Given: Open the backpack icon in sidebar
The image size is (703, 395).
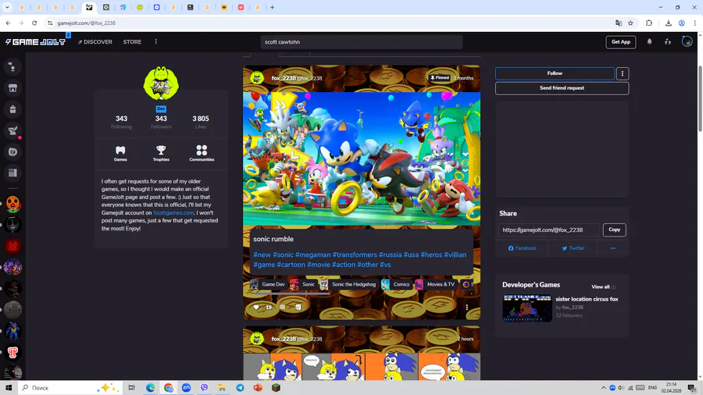Looking at the screenshot, I should (12, 109).
